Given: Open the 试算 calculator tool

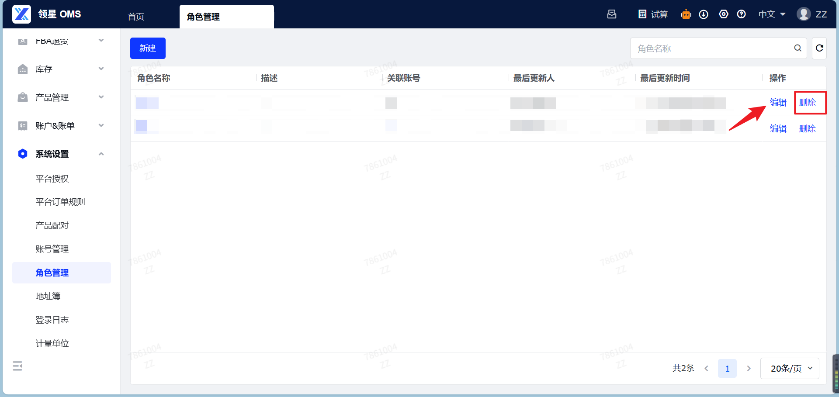Looking at the screenshot, I should (x=653, y=14).
